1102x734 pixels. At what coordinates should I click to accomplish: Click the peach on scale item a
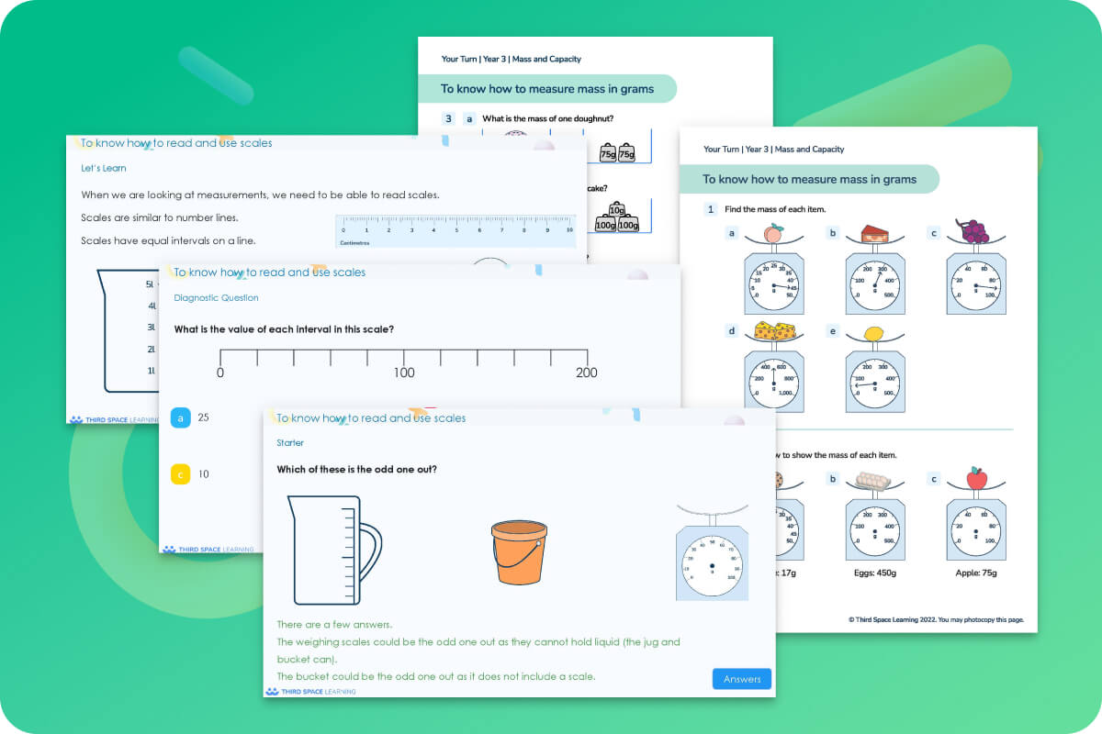[x=774, y=236]
